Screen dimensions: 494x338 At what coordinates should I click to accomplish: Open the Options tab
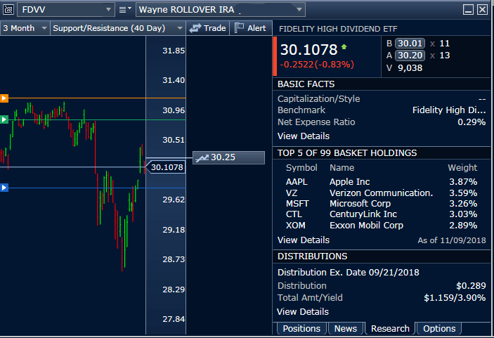coord(439,328)
